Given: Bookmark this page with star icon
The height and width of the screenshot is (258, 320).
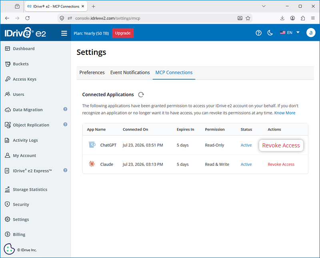Looking at the screenshot, I should pos(248,18).
